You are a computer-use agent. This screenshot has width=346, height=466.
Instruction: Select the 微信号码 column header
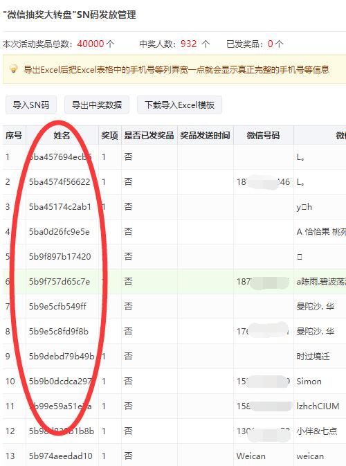[264, 136]
